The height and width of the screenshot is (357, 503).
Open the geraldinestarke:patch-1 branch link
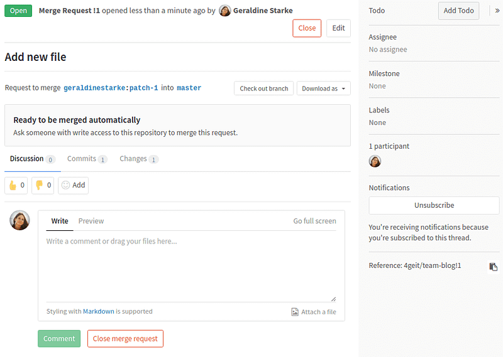111,88
